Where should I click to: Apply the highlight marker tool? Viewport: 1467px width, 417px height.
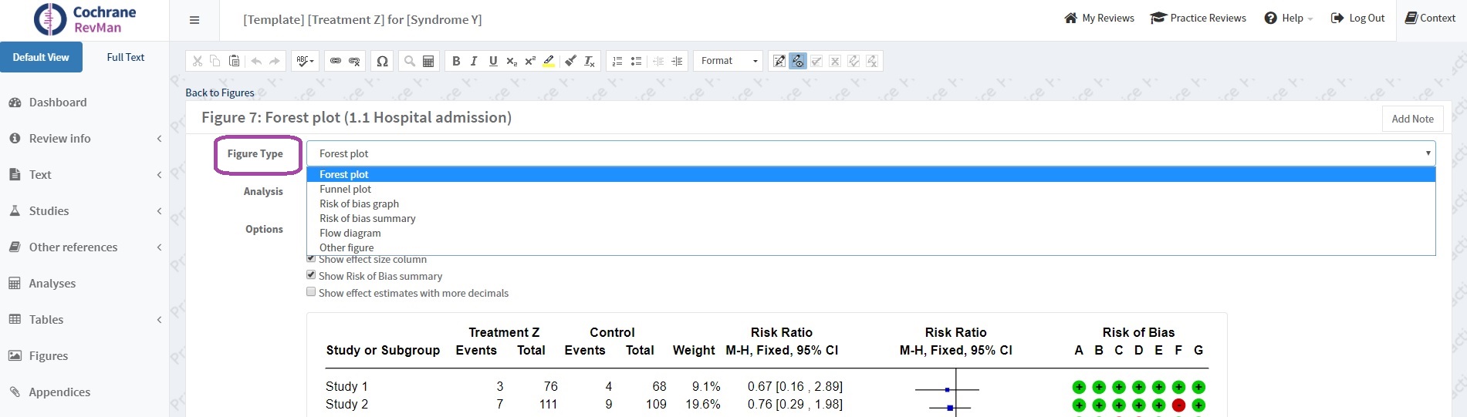[x=549, y=61]
